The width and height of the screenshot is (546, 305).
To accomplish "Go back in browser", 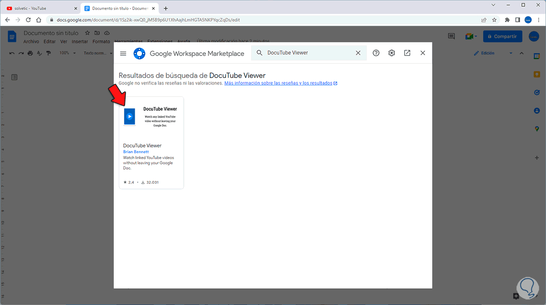I will pos(7,20).
